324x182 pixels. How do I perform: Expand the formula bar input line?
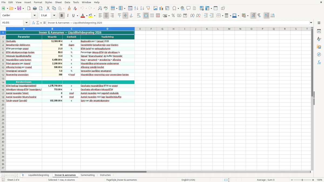[311, 23]
